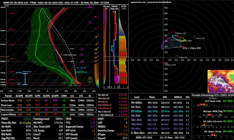Click the ECAPE column header
The height and width of the screenshot is (140, 234).
click(x=19, y=96)
